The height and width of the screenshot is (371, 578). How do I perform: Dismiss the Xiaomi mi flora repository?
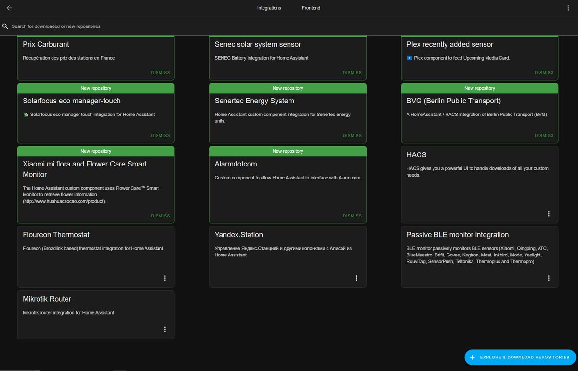pyautogui.click(x=160, y=216)
